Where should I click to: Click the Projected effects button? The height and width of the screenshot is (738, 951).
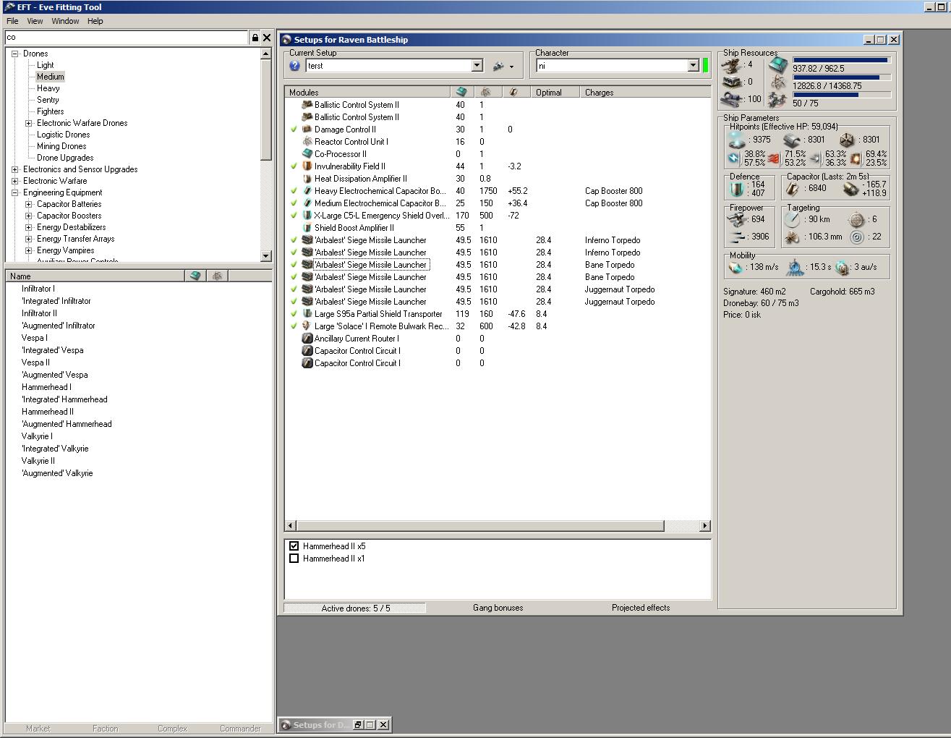click(641, 608)
